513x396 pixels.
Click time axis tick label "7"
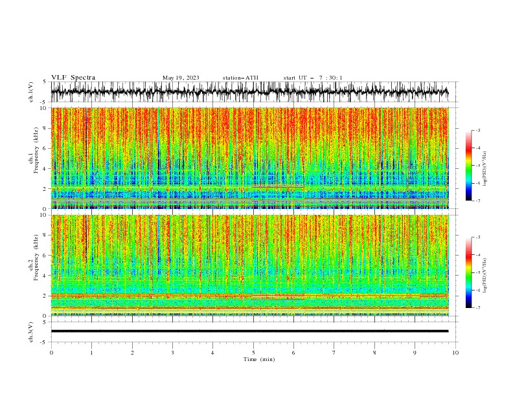[334, 353]
